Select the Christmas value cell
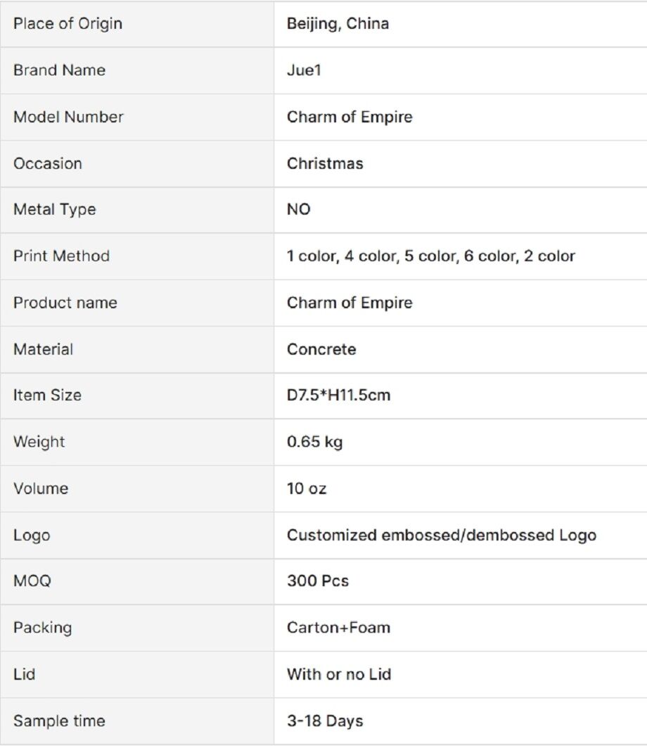The height and width of the screenshot is (746, 647). (325, 163)
